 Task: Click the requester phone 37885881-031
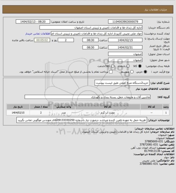[149, 164]
